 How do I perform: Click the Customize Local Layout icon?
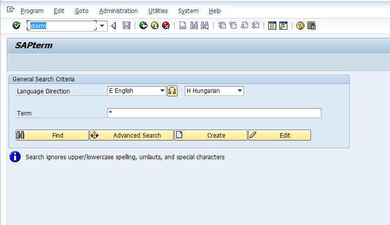311,26
